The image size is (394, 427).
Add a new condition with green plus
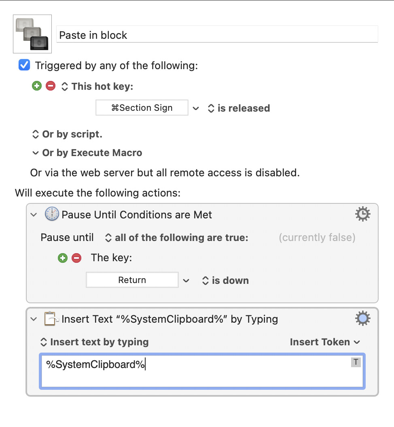coord(63,258)
